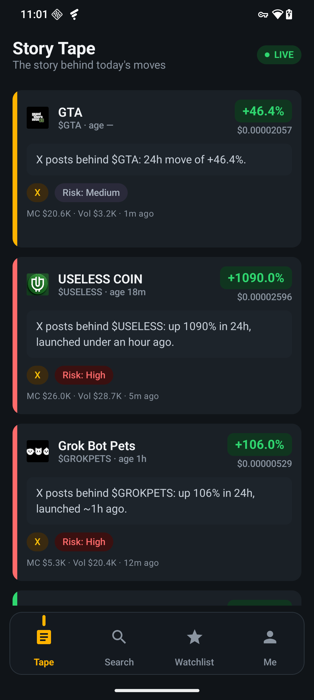Open the Search tab magnifier icon
This screenshot has height=700, width=314.
coord(119,637)
